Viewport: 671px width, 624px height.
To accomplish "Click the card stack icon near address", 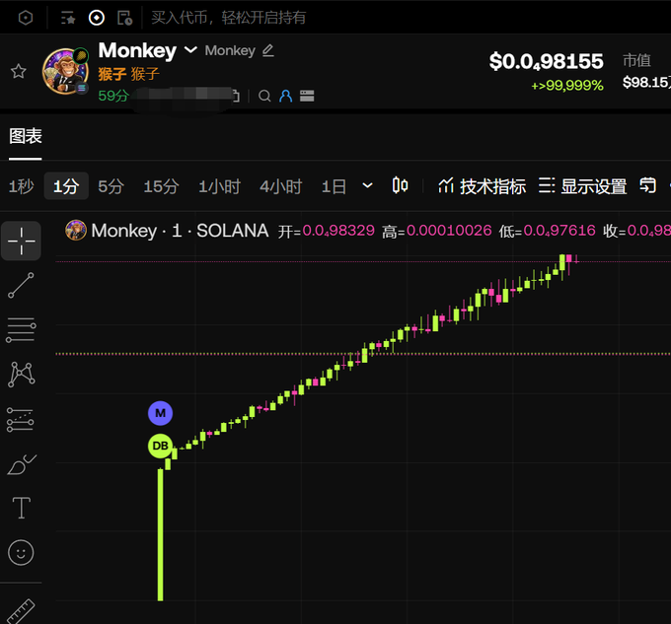I will pyautogui.click(x=307, y=96).
